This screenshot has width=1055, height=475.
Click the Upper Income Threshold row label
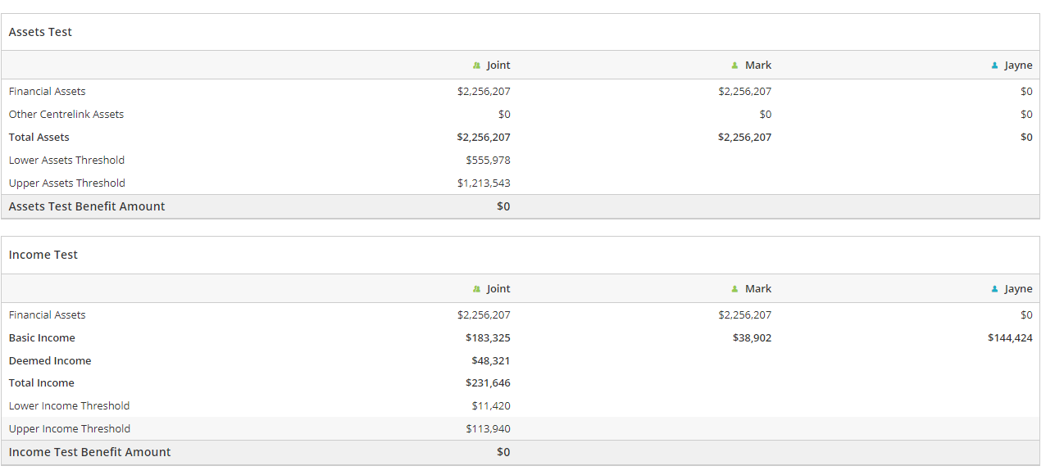(70, 428)
